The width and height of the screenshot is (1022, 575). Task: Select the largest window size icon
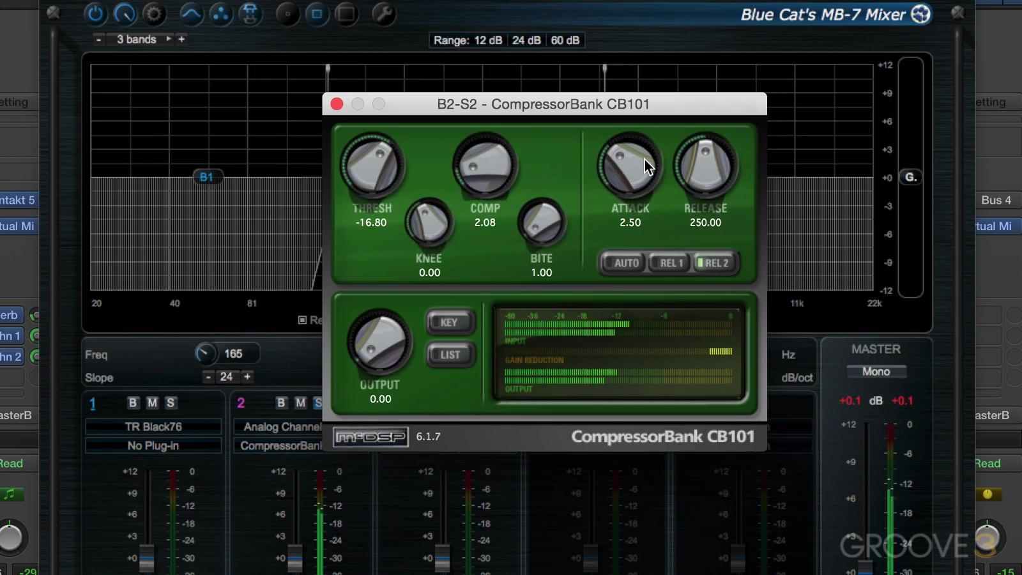coord(346,13)
